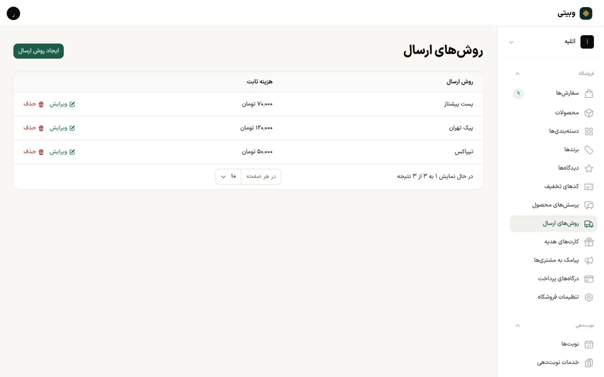Click the پیامک به مشتری‌ها megaphone icon
Image resolution: width=604 pixels, height=377 pixels.
coord(588,260)
